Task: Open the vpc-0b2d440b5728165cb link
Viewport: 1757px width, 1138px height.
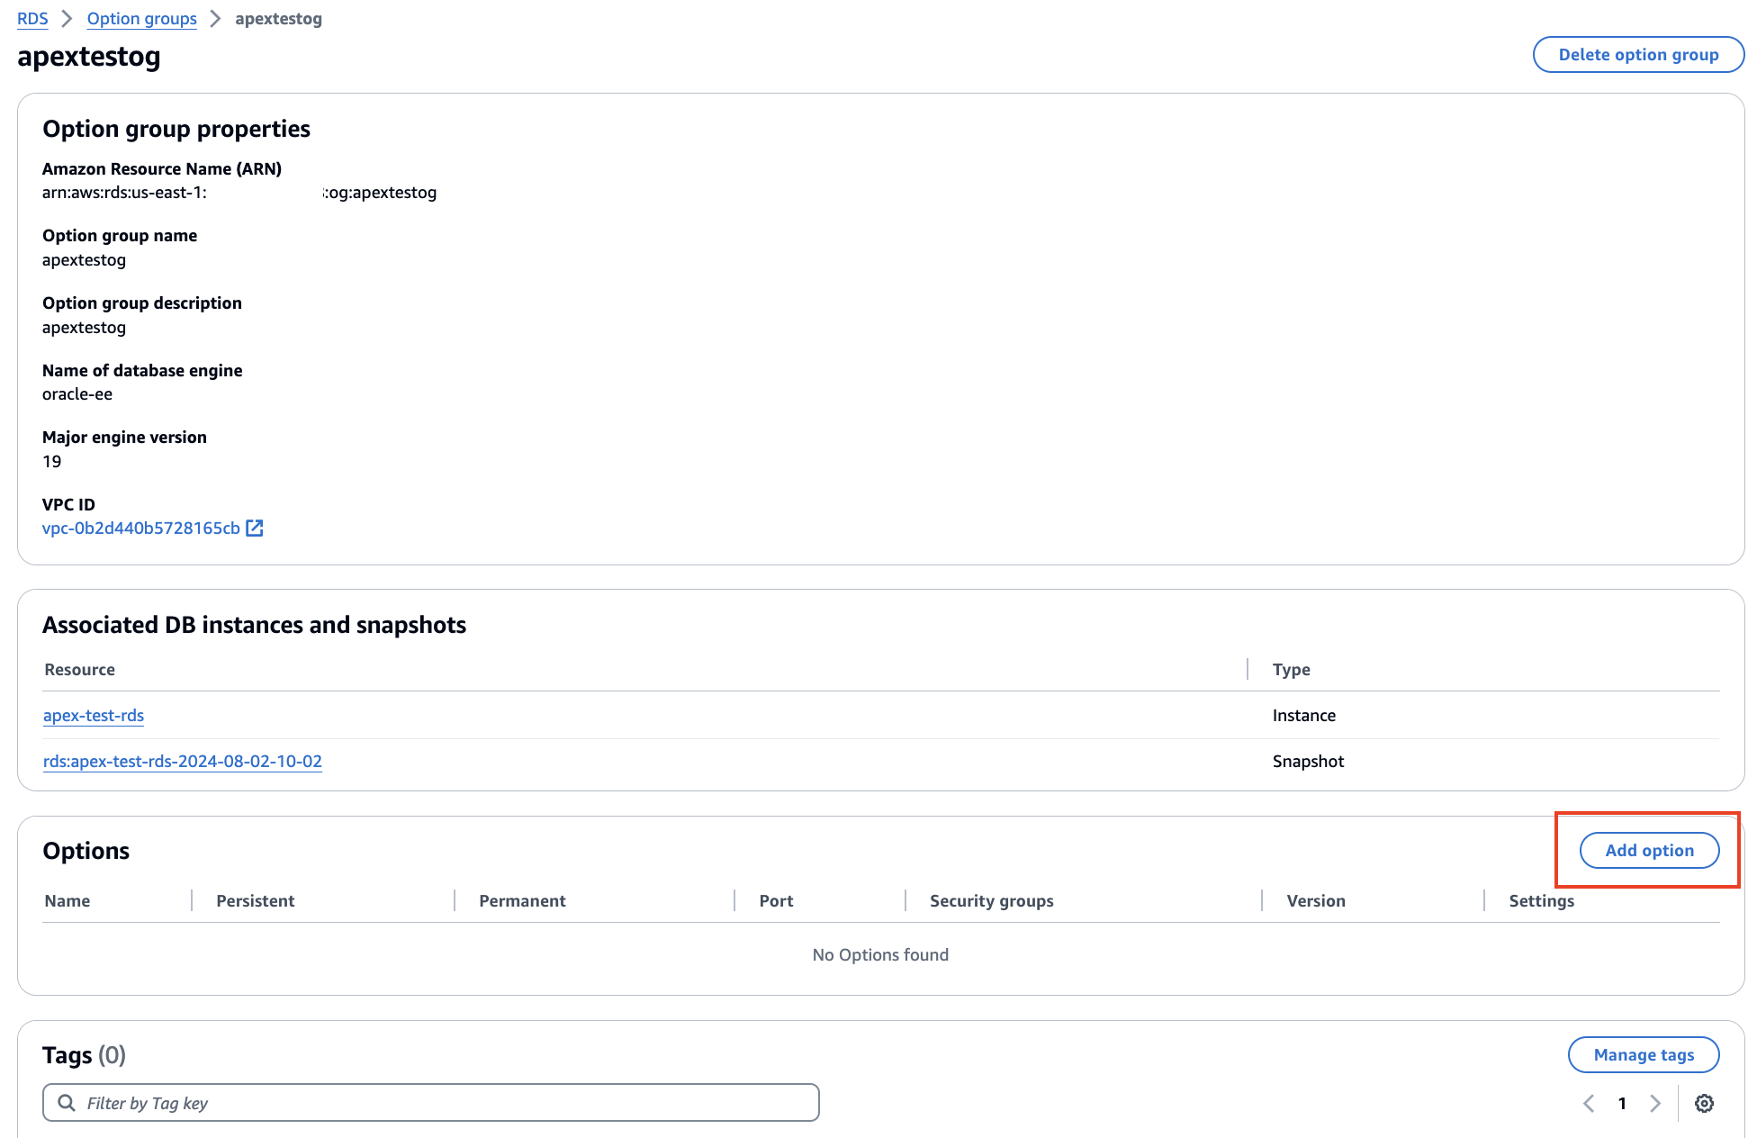Action: click(141, 528)
